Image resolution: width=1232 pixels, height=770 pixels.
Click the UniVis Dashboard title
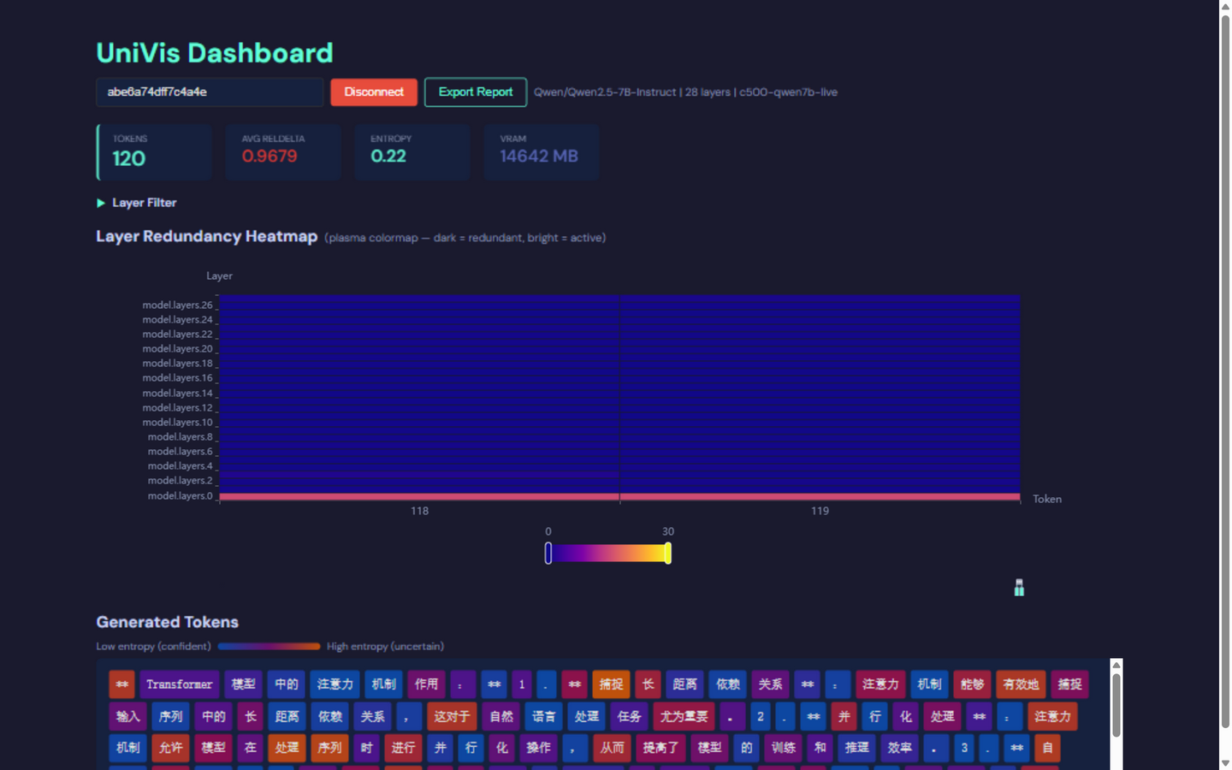coord(215,53)
